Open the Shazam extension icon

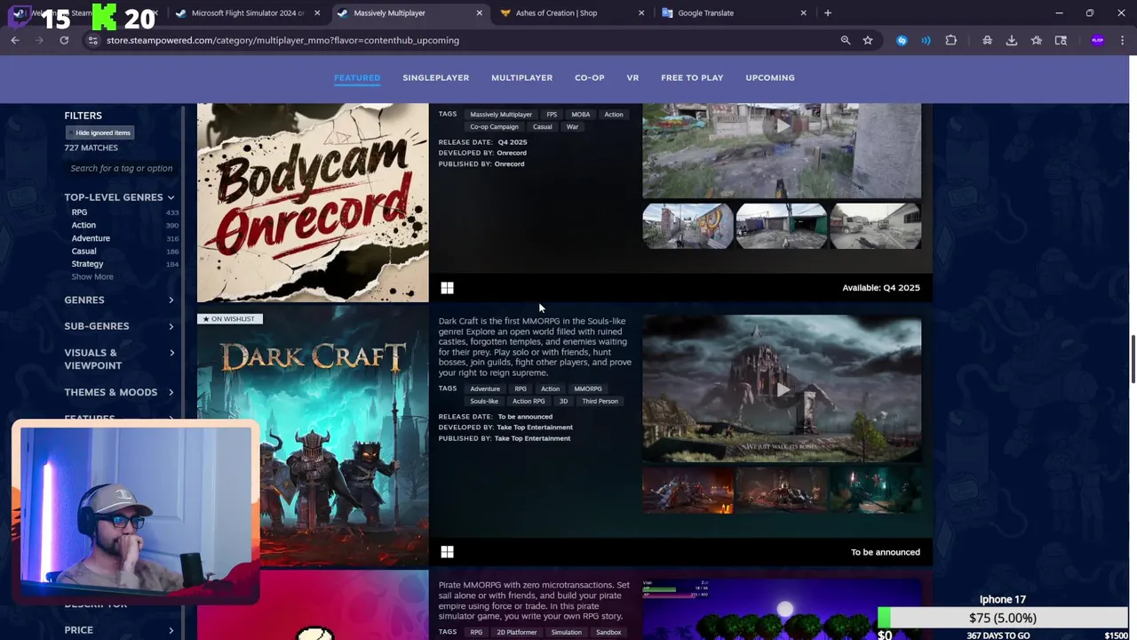point(902,40)
